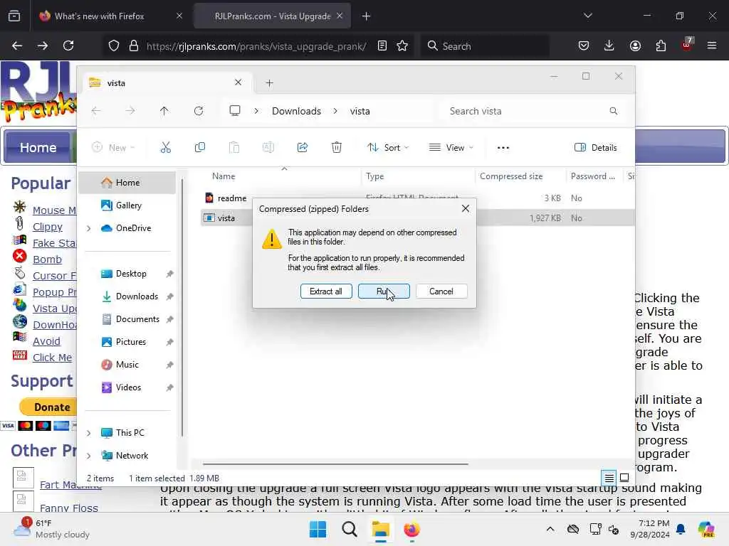729x546 pixels.
Task: Sort by the Name column header
Action: point(224,176)
